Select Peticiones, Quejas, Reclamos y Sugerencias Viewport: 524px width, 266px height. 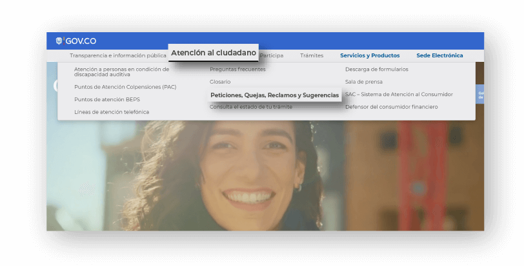click(275, 95)
